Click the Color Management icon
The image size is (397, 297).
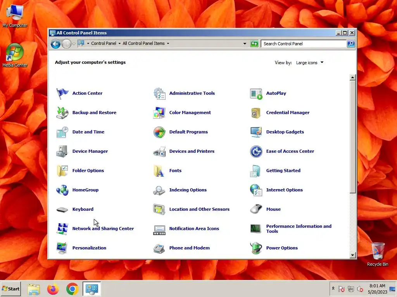click(159, 113)
